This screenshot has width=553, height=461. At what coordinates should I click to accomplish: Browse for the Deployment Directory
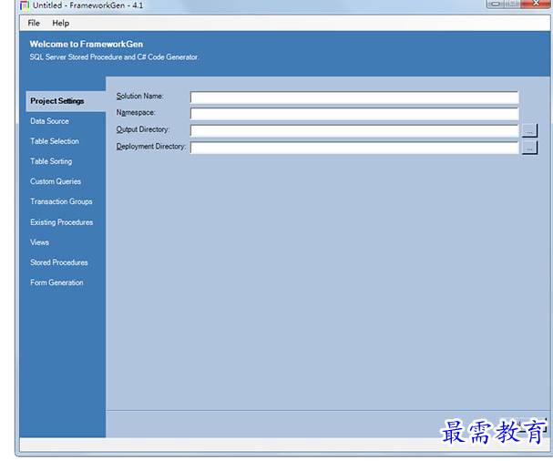coord(529,148)
